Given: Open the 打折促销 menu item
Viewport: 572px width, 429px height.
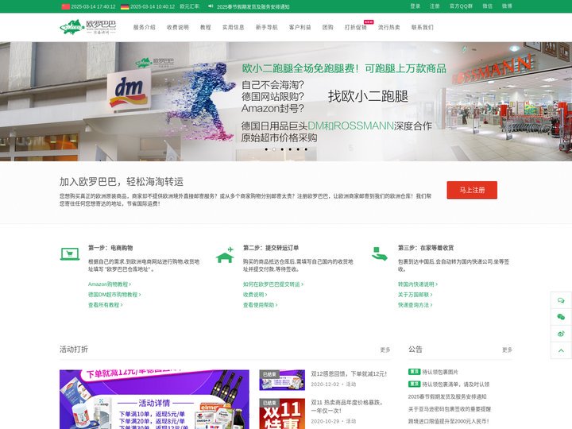Looking at the screenshot, I should pos(356,27).
